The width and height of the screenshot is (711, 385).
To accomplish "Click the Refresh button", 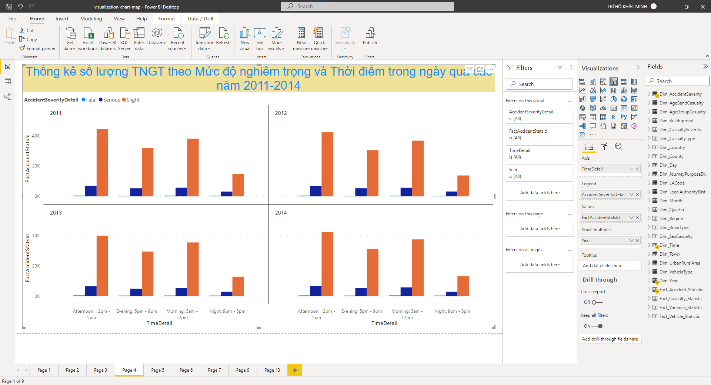I will (223, 36).
